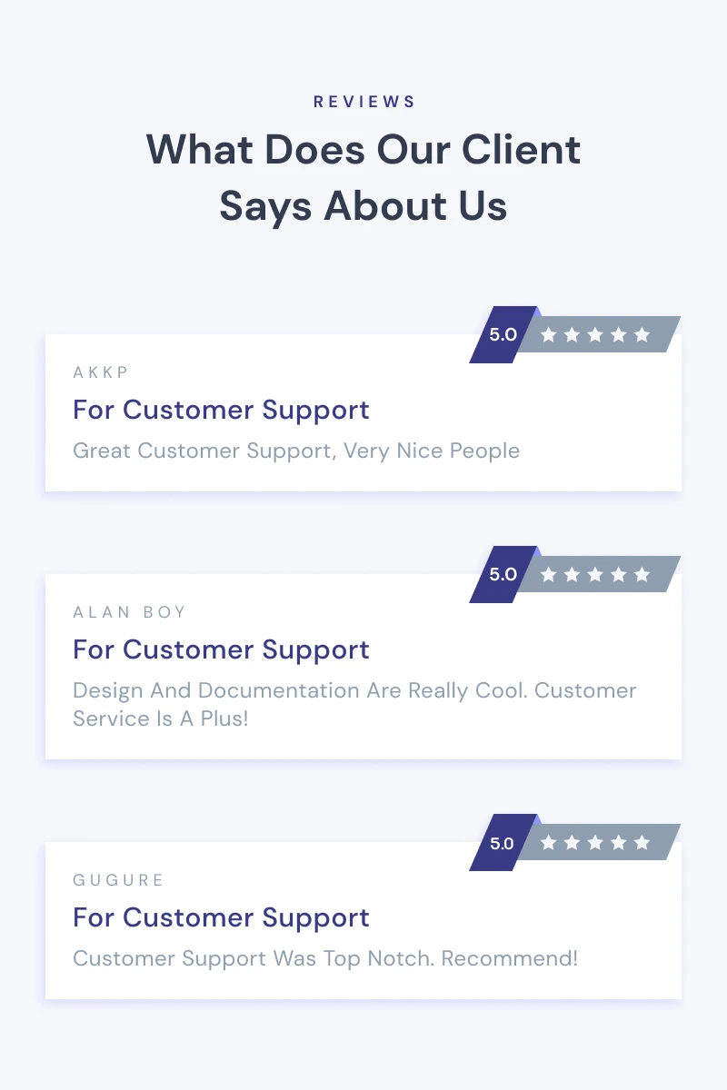Click the 5.0 score badge on Alan Boy's review
Screen dimensions: 727x1090
point(503,574)
